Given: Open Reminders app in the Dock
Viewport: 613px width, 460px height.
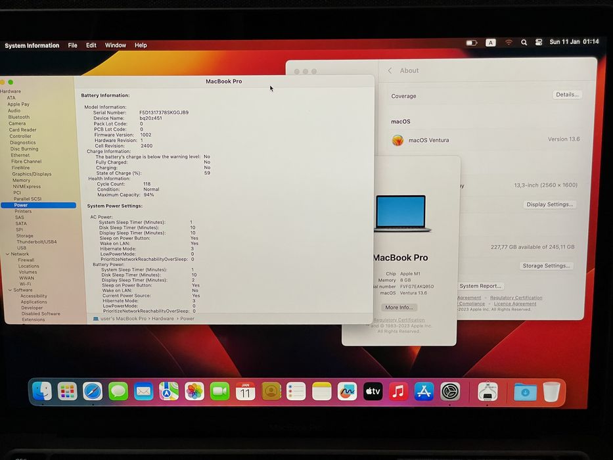Looking at the screenshot, I should (x=296, y=391).
